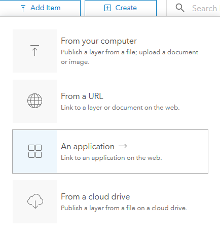This screenshot has width=220, height=235.
Task: Choose the From a cloud drive option
Action: pyautogui.click(x=110, y=202)
